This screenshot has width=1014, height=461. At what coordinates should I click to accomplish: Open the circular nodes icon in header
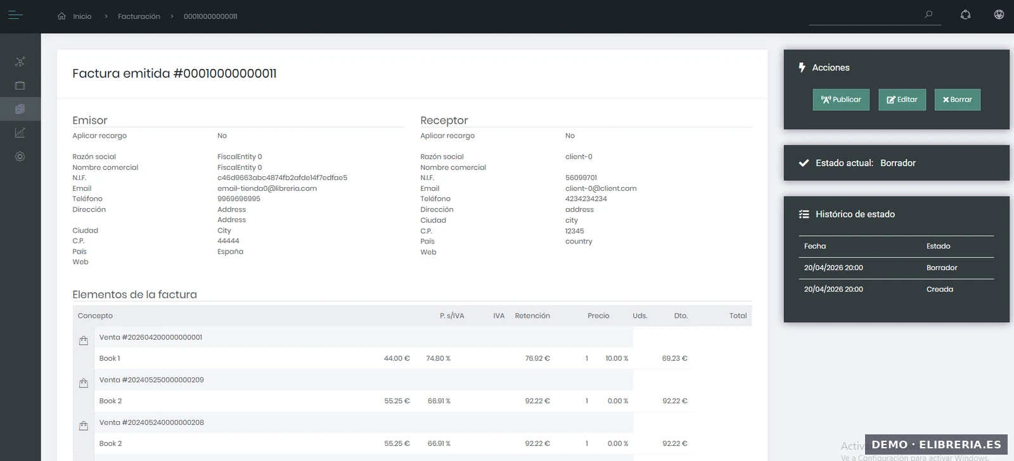(x=965, y=15)
